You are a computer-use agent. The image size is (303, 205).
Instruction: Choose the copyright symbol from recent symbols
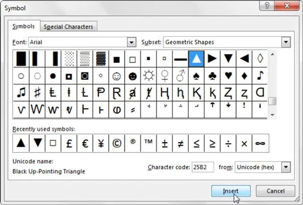(117, 143)
